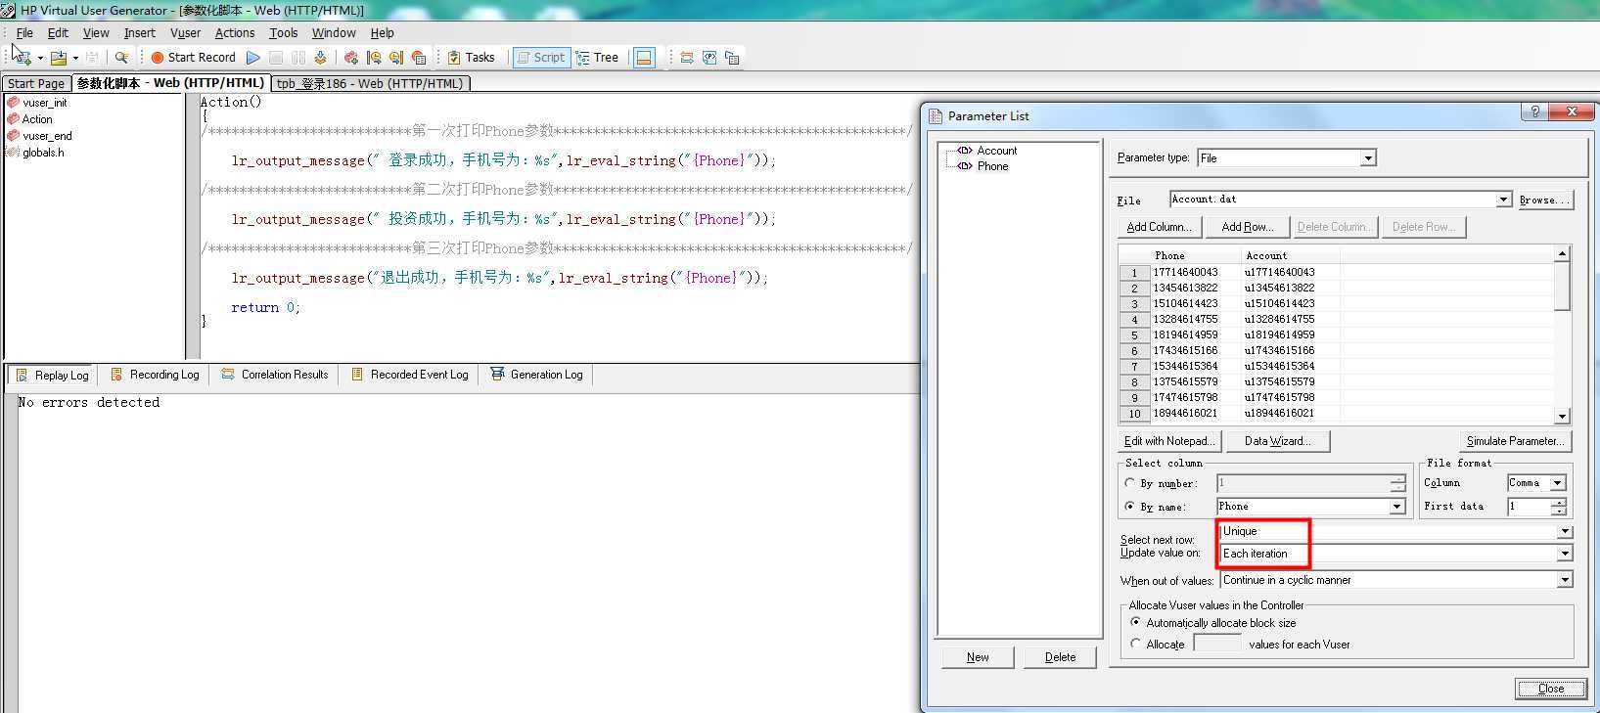Switch to tpb_登录186 script tab
The image size is (1600, 713).
[x=370, y=84]
